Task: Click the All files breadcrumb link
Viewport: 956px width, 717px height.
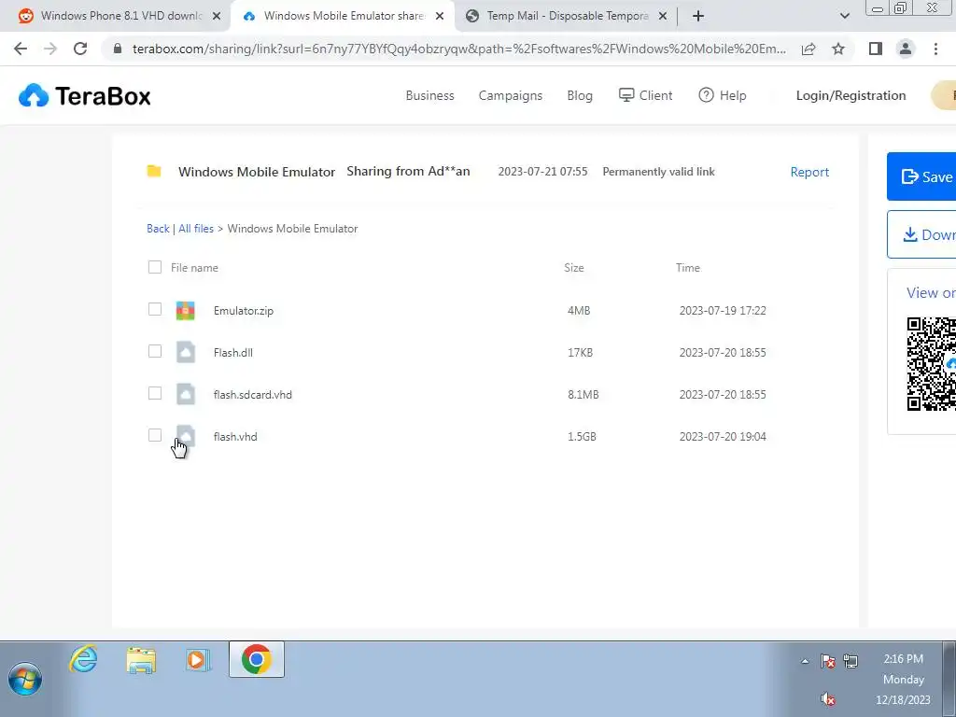Action: 196,229
